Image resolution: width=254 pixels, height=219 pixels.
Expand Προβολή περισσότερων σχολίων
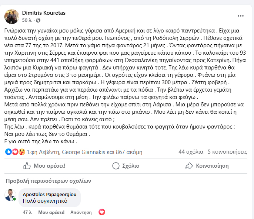(48, 181)
